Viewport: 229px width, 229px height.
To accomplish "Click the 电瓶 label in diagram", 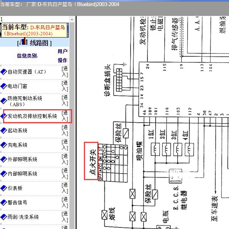I will 165,217.
